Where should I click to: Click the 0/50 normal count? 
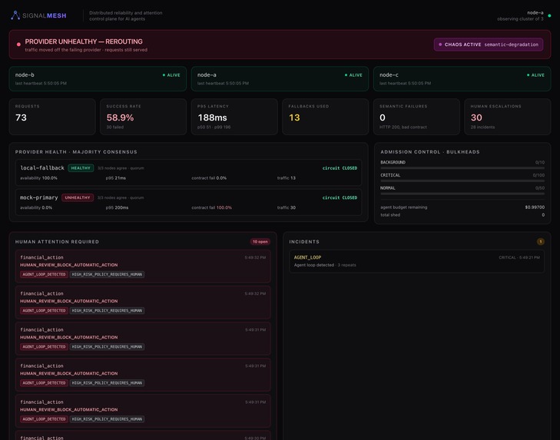point(539,188)
